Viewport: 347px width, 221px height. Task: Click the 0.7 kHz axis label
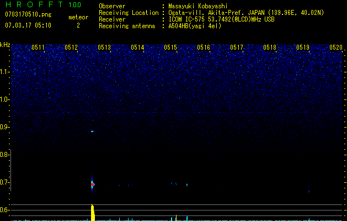pos(4,182)
